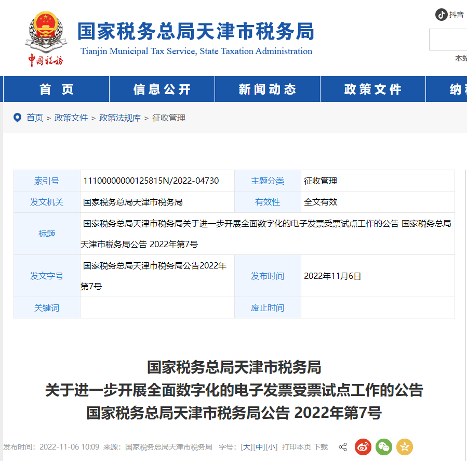Open the 信息公开 navigation tab
The image size is (467, 461).
[162, 89]
